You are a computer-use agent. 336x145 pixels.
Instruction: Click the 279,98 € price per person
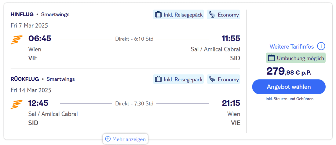289,72
